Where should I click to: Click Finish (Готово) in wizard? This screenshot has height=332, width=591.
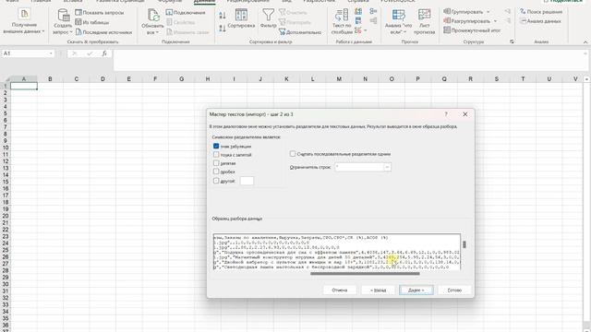tap(454, 290)
